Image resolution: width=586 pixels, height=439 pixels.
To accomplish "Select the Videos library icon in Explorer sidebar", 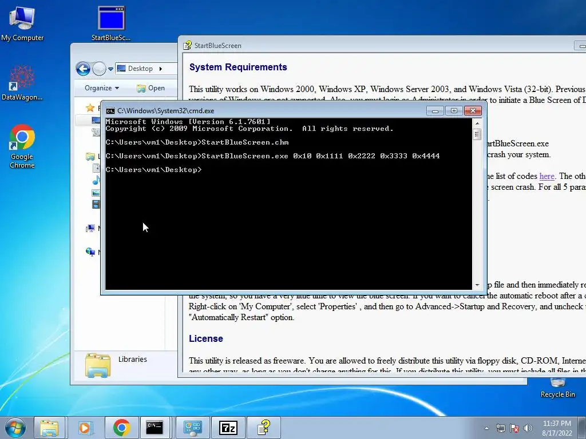I will tap(96, 204).
